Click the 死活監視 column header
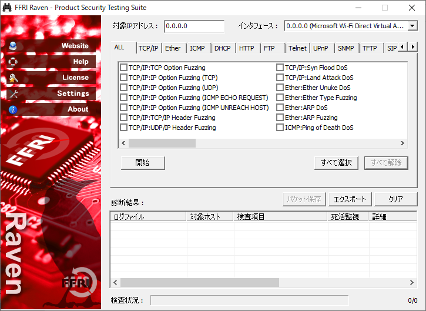The height and width of the screenshot is (311, 426). [348, 217]
